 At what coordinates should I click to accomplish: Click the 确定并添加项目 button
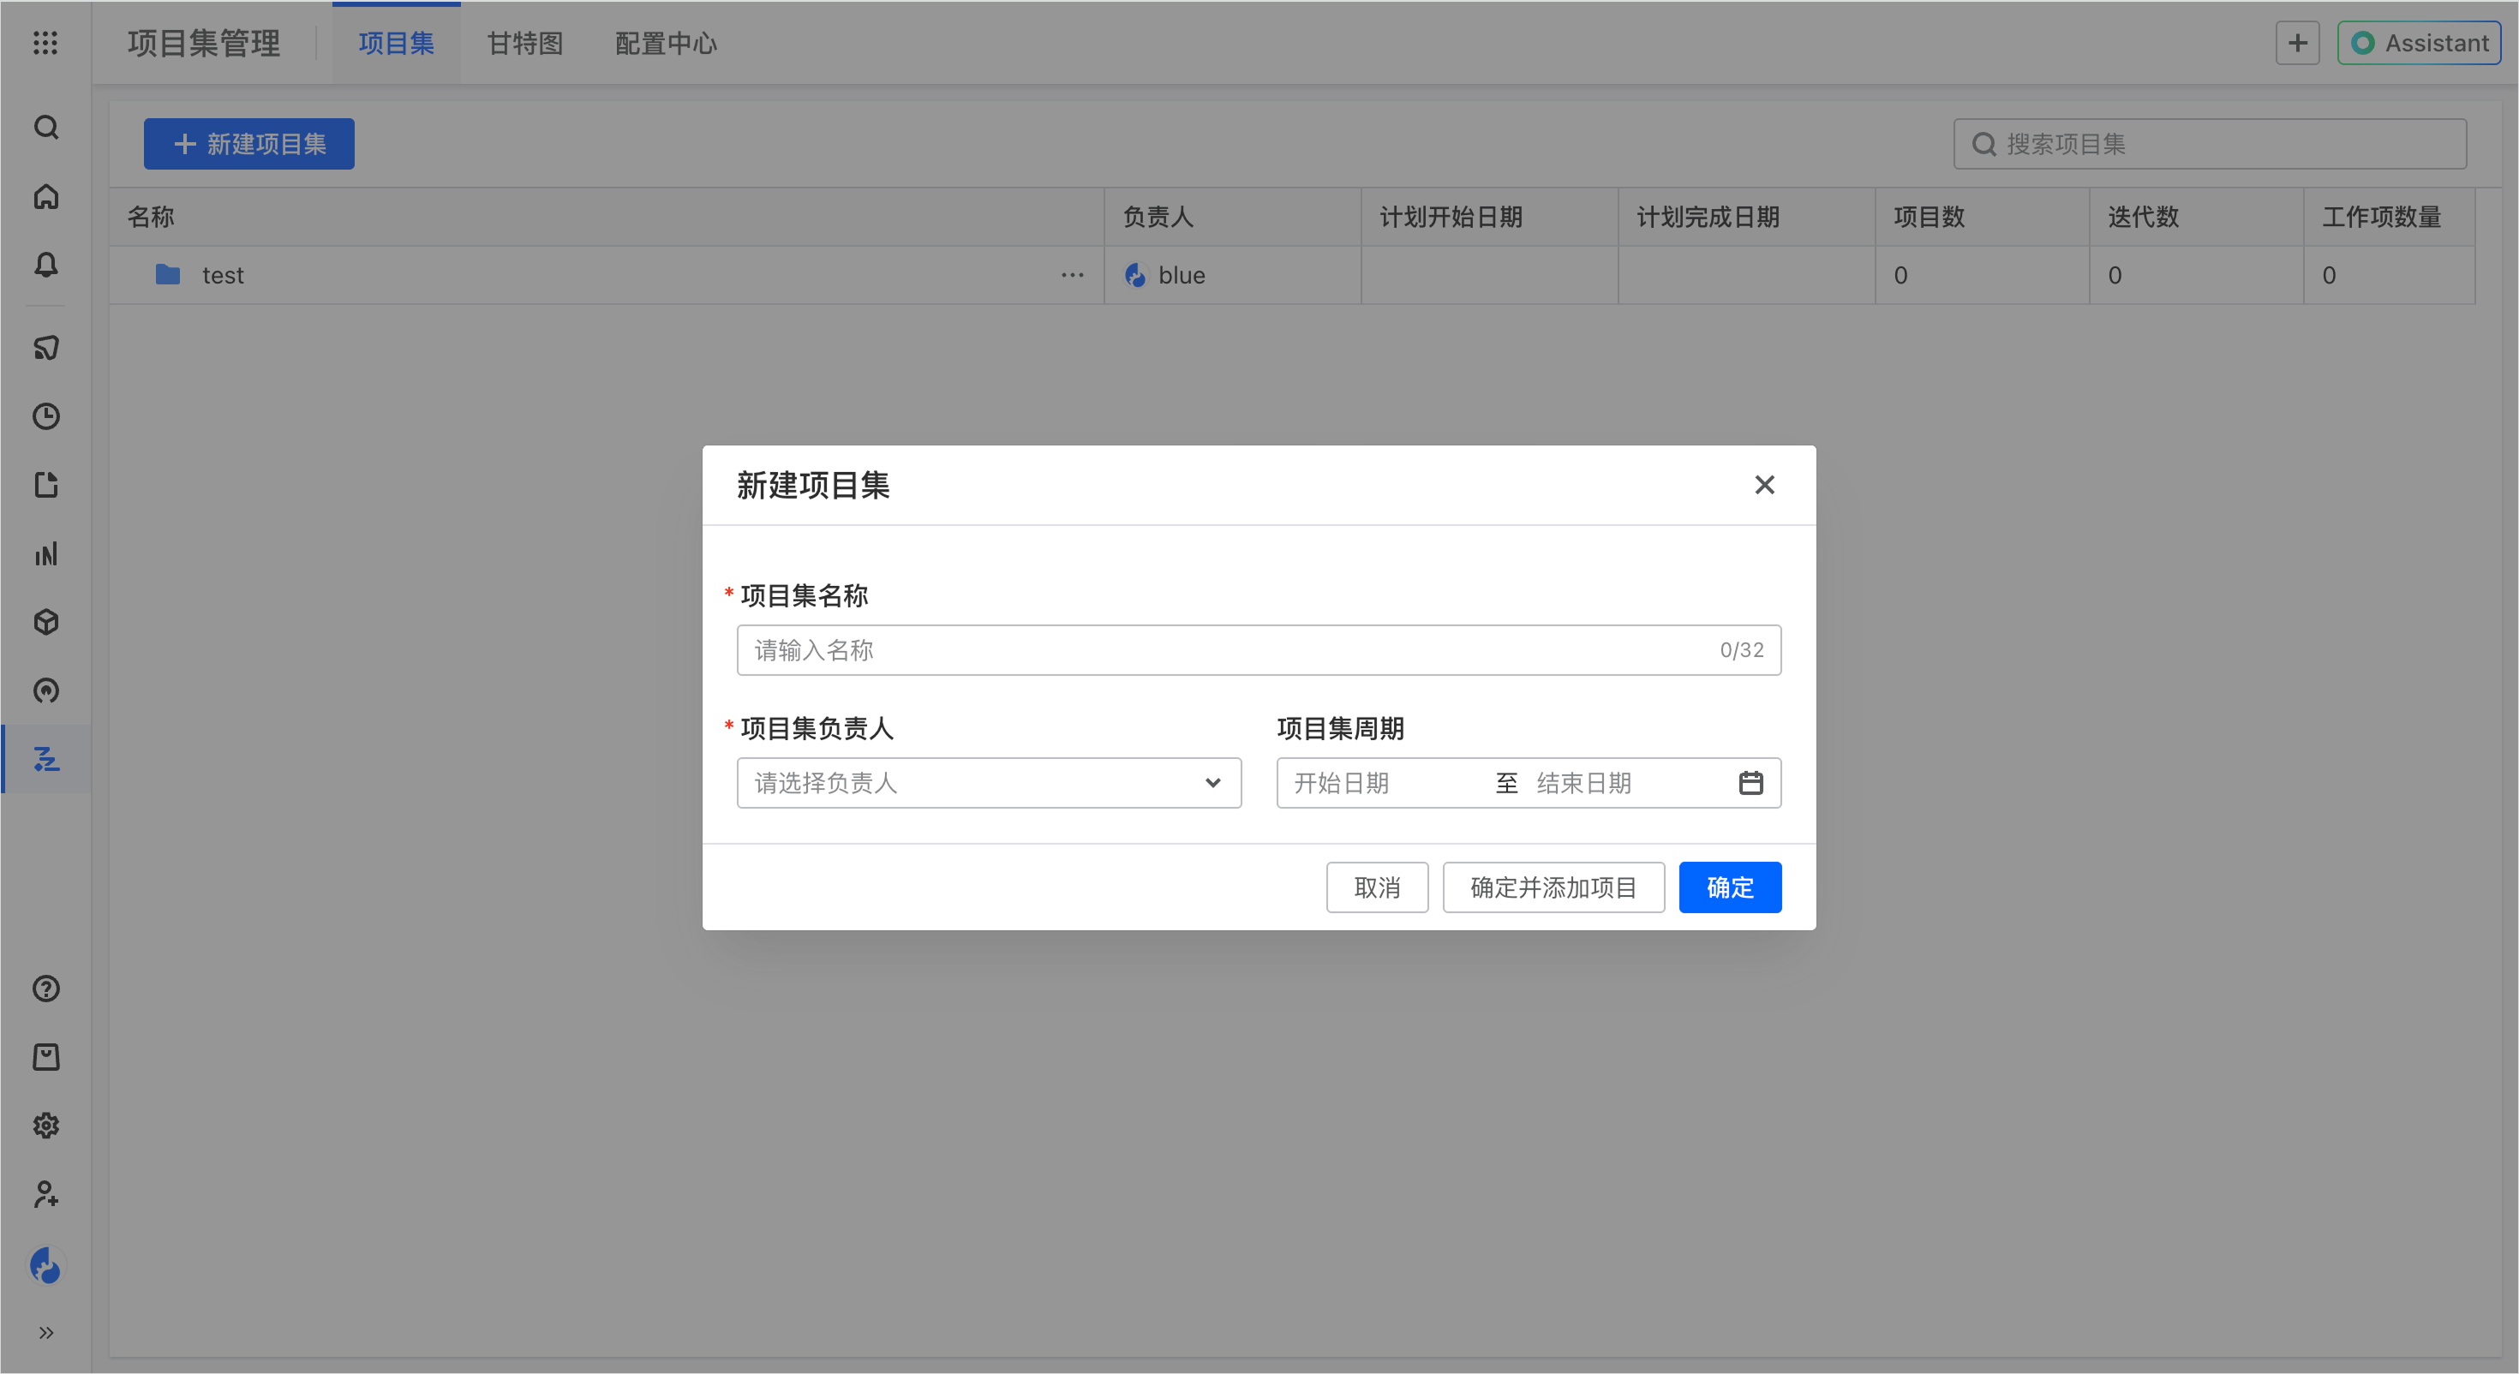[x=1553, y=888]
